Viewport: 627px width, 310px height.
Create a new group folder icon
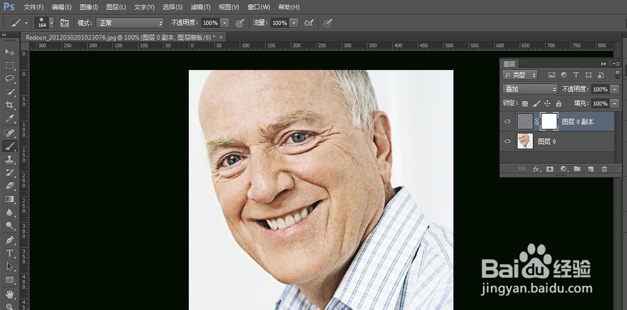[x=577, y=169]
